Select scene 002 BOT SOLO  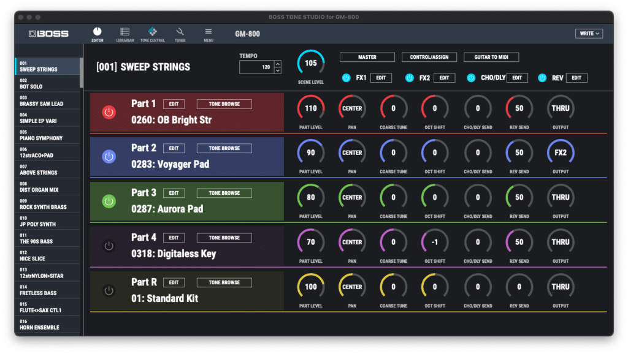47,83
